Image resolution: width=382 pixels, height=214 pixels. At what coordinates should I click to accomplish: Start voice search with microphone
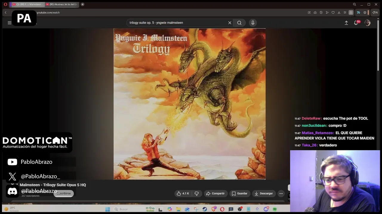point(253,23)
